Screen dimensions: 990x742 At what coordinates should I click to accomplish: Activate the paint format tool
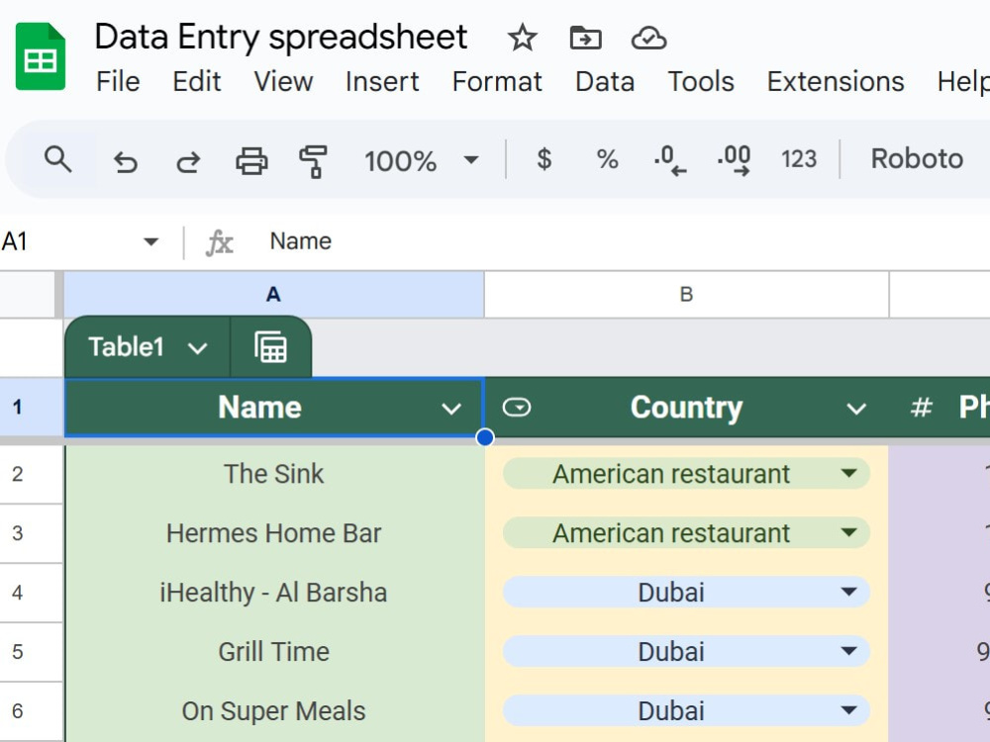pyautogui.click(x=313, y=161)
